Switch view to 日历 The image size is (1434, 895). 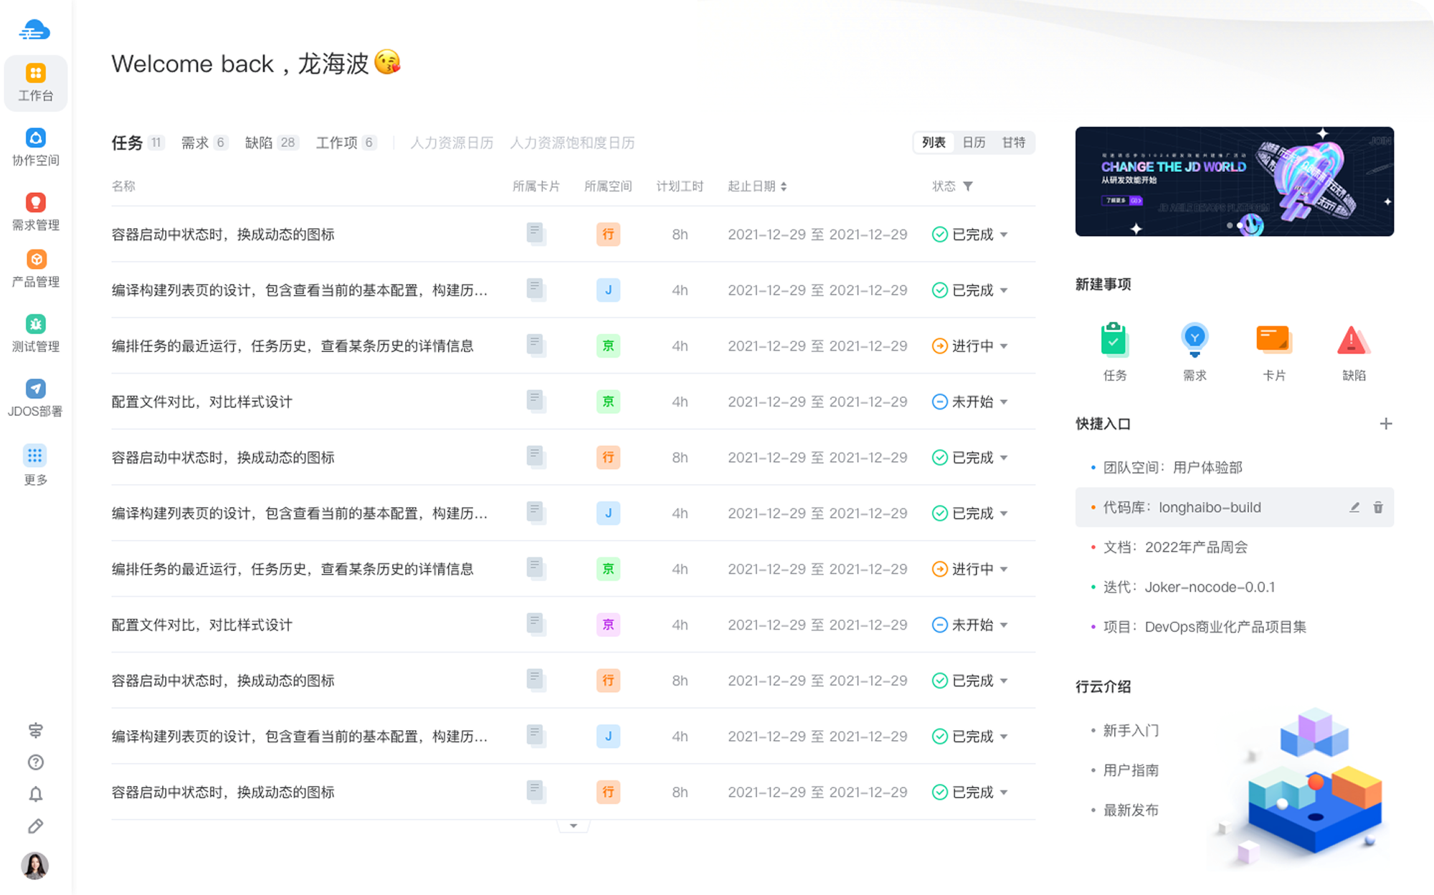(x=974, y=143)
